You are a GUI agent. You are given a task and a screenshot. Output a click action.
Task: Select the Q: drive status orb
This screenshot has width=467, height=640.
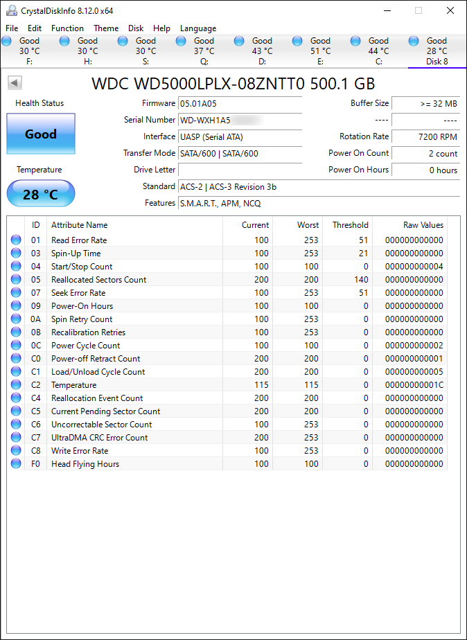pos(182,42)
